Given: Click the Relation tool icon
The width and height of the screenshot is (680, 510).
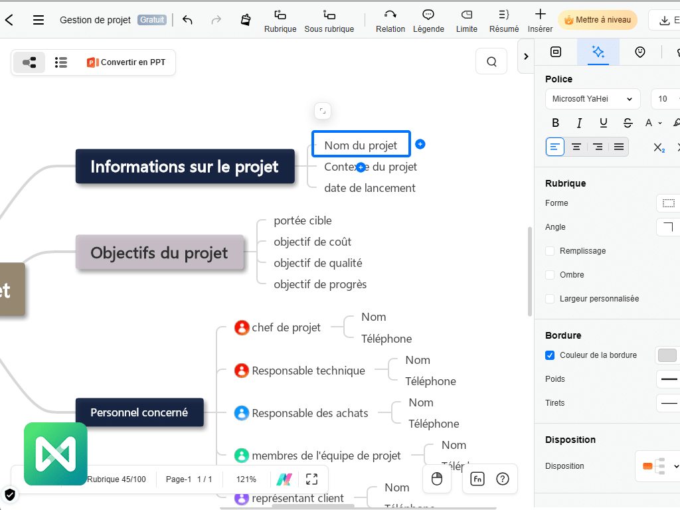Looking at the screenshot, I should [x=390, y=15].
